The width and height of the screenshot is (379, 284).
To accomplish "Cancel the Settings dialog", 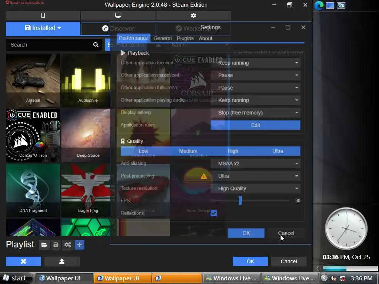I will coord(286,233).
